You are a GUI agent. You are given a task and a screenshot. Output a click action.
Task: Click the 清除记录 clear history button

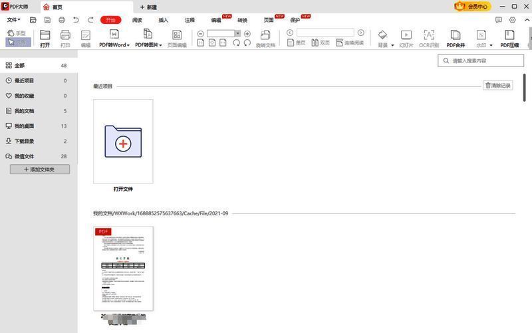click(497, 86)
